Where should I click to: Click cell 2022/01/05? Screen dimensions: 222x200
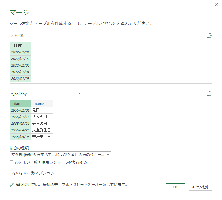[20, 79]
